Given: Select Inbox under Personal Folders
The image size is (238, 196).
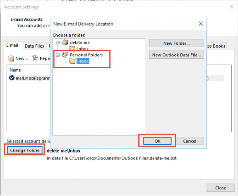Looking at the screenshot, I should [x=83, y=61].
